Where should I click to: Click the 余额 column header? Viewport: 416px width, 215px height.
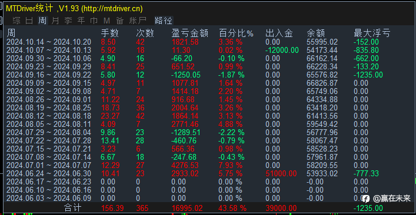click(316, 33)
